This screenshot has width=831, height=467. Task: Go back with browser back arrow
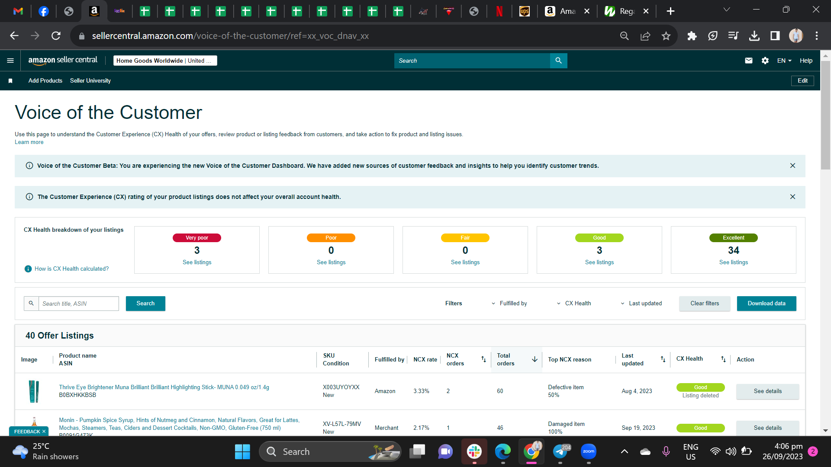[14, 36]
